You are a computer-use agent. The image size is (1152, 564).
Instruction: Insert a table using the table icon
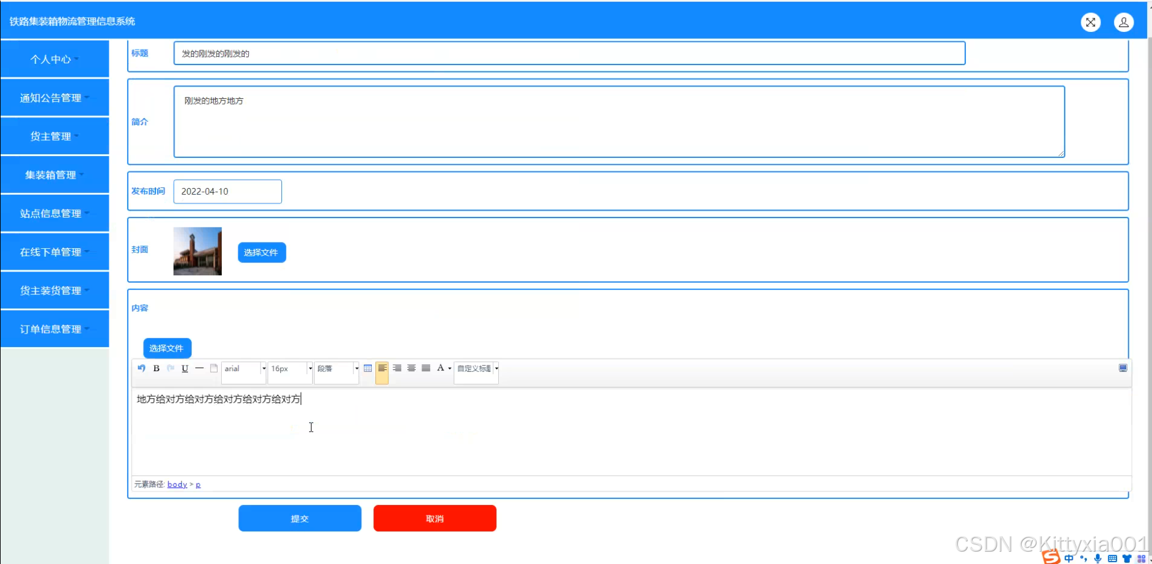tap(367, 368)
